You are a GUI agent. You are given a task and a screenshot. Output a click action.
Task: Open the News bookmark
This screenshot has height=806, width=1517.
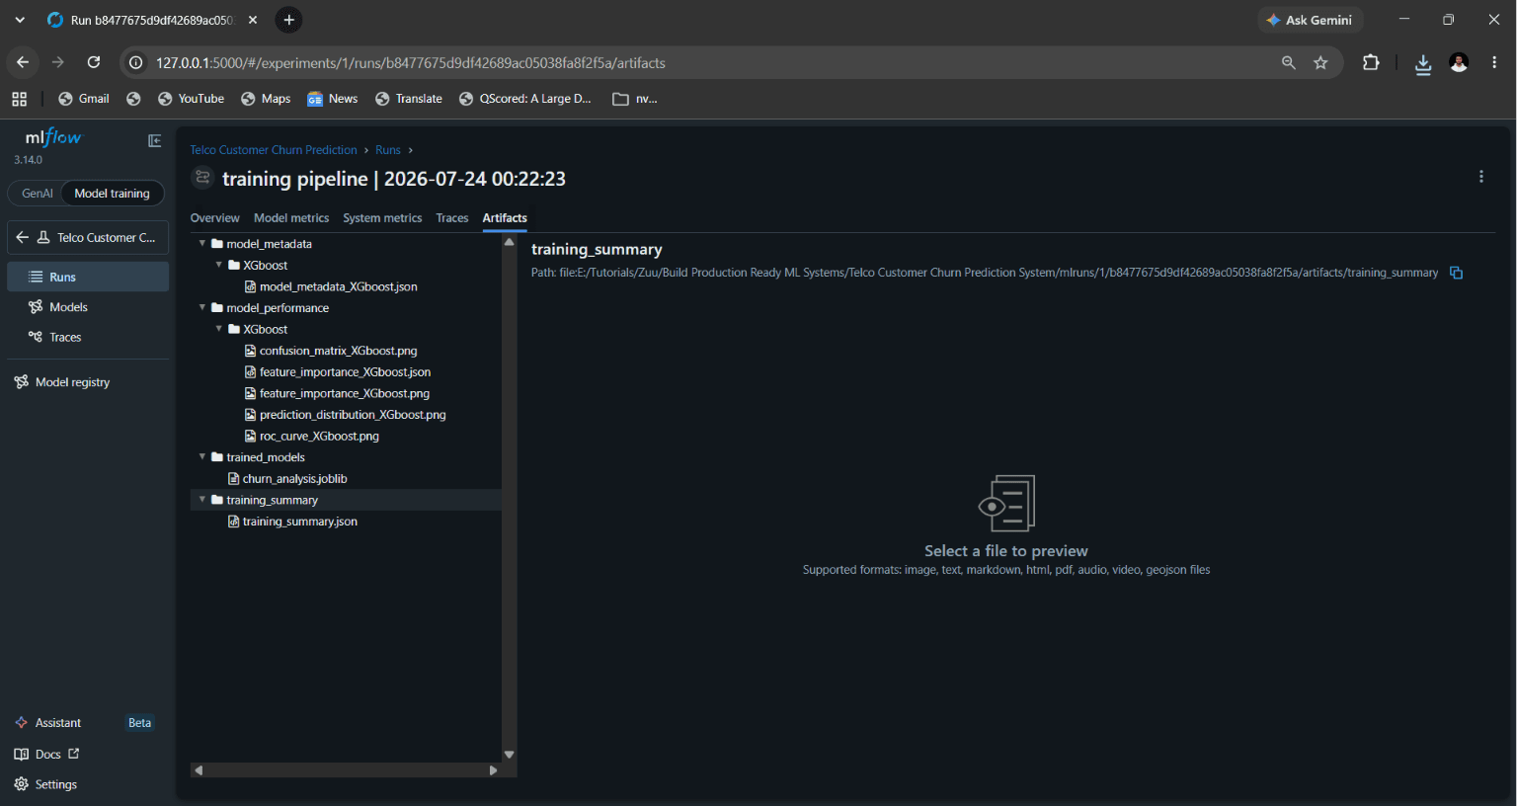(333, 99)
